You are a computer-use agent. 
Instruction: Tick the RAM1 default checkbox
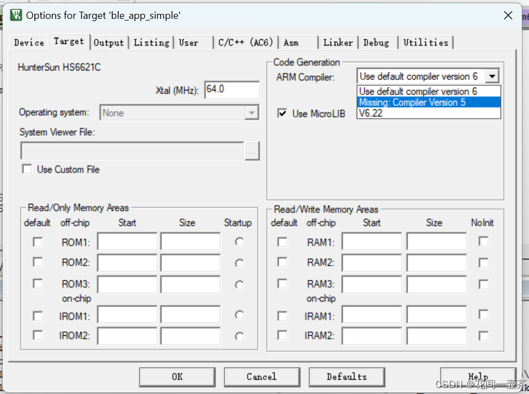click(282, 242)
